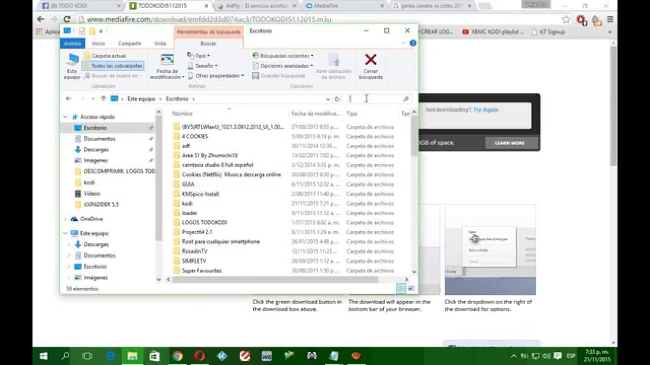Select Carpeta actual search scope

click(x=105, y=56)
